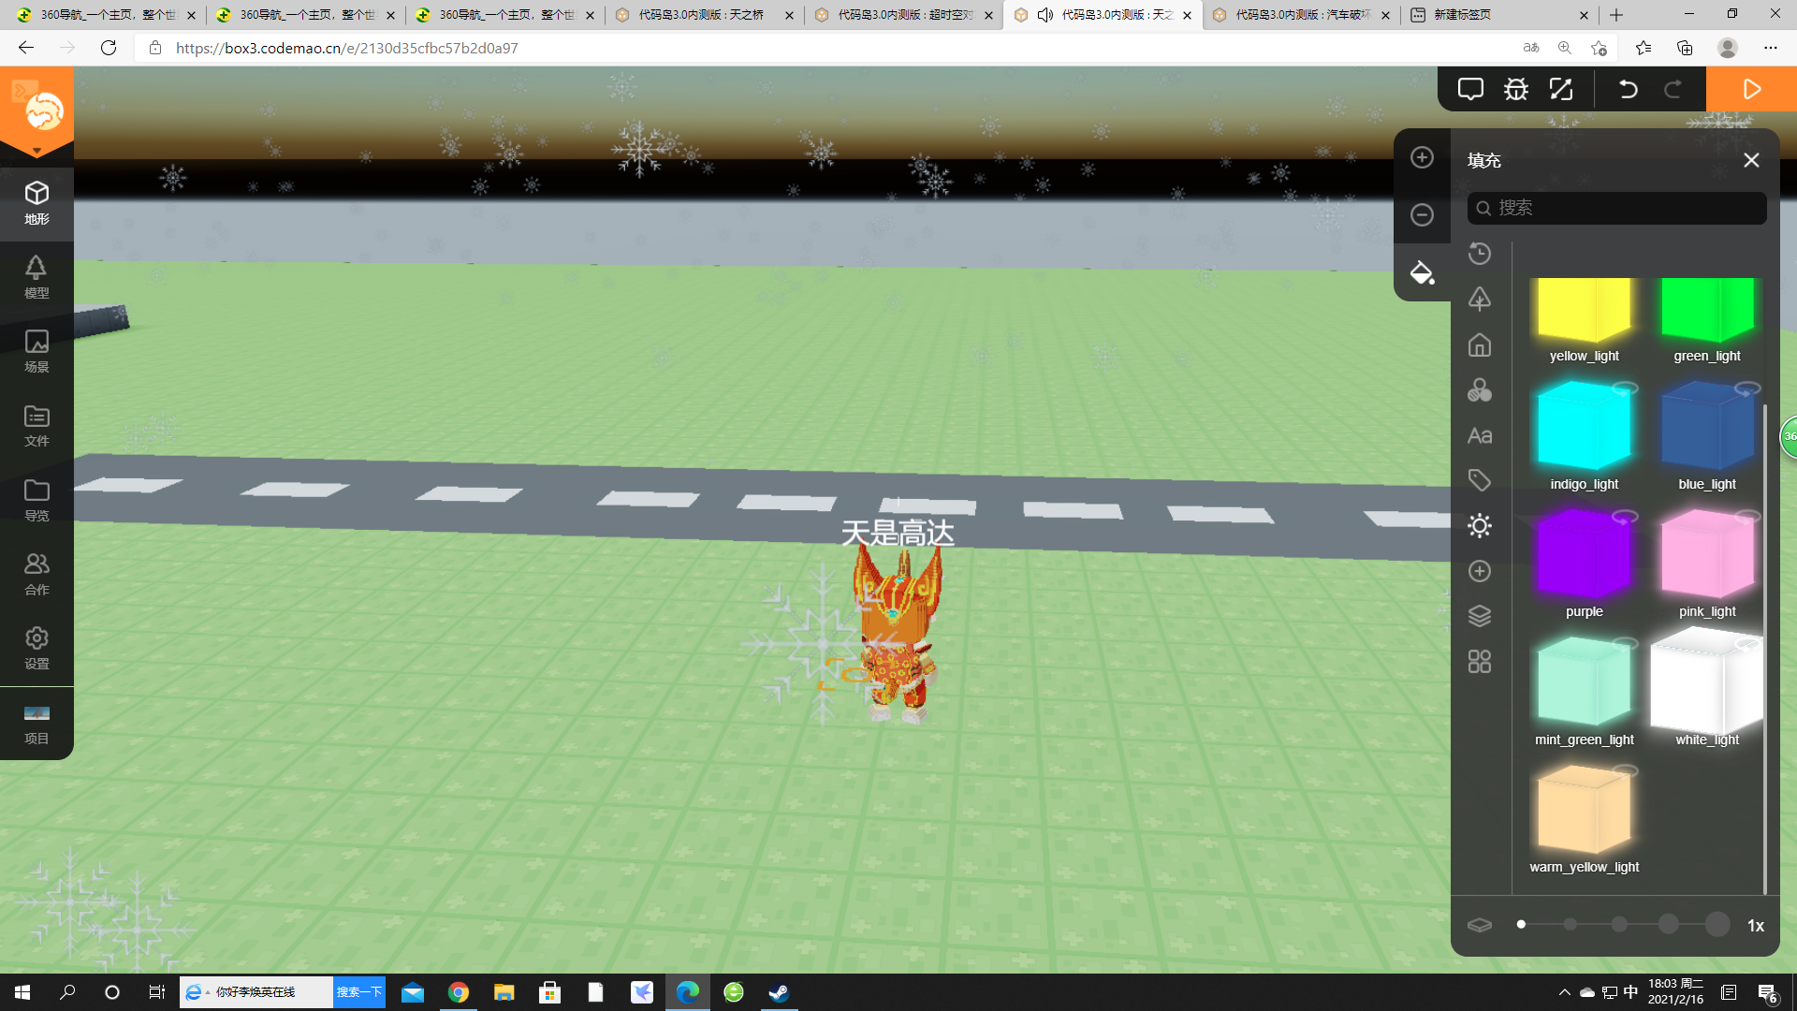Go back to the previous page
1797x1011 pixels.
point(26,48)
